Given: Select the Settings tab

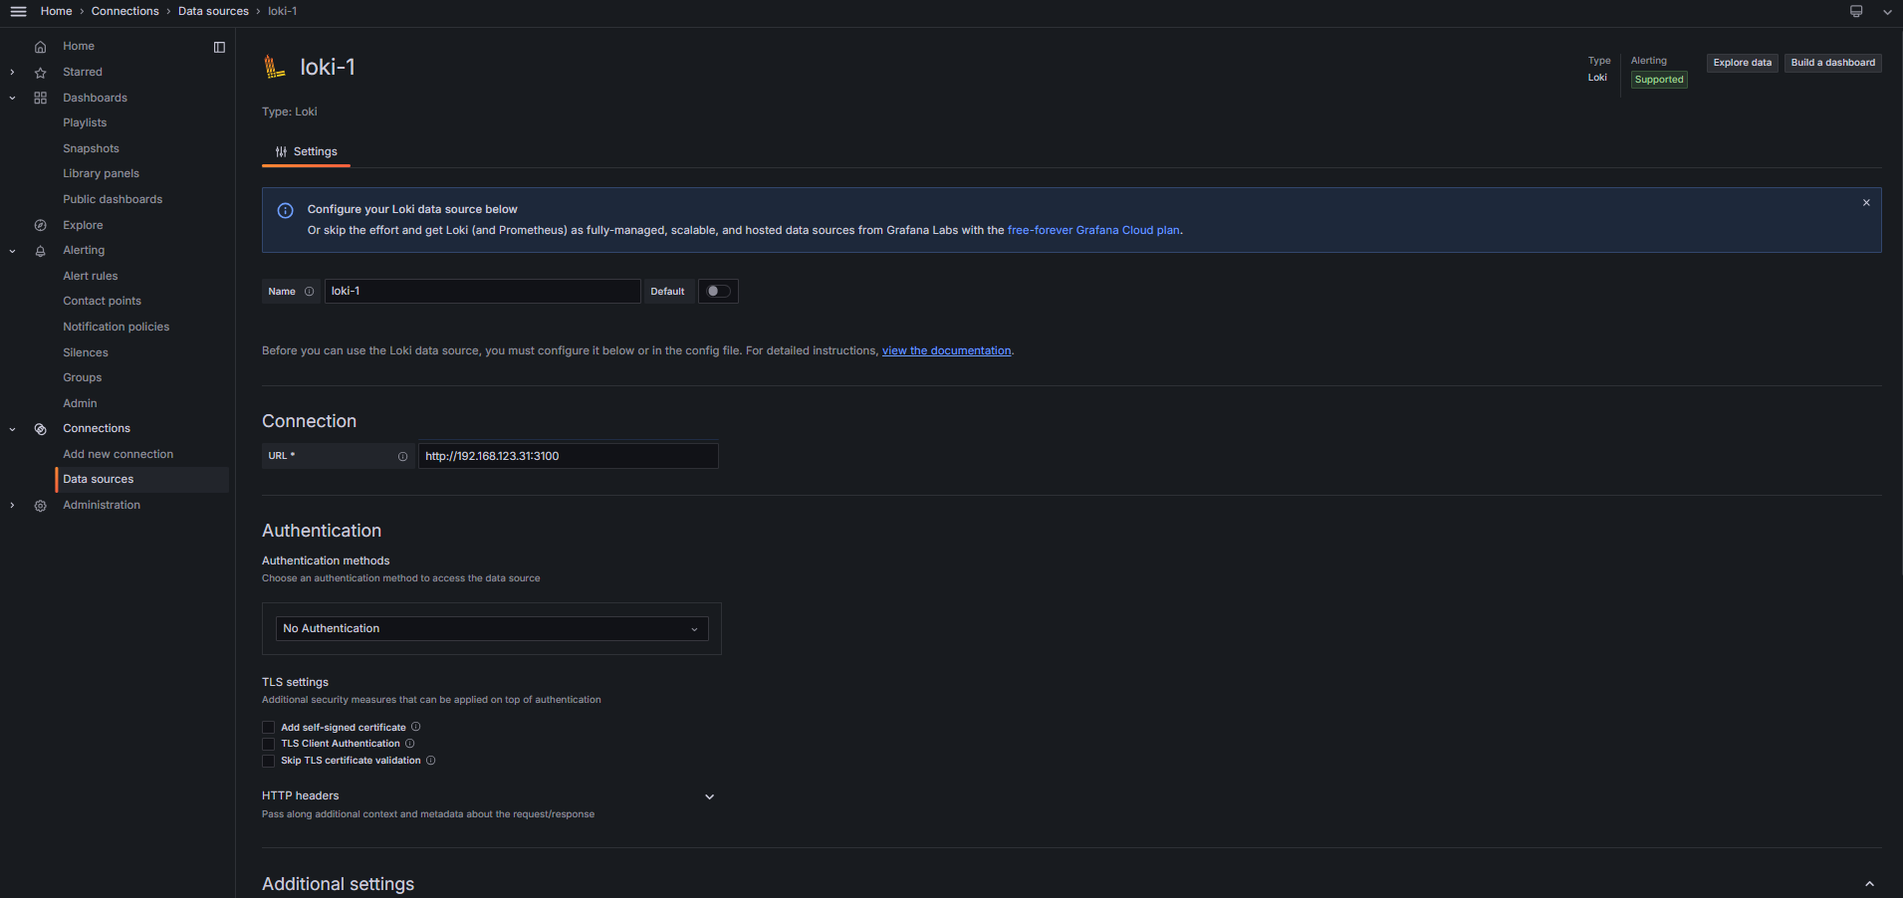Looking at the screenshot, I should pyautogui.click(x=307, y=151).
